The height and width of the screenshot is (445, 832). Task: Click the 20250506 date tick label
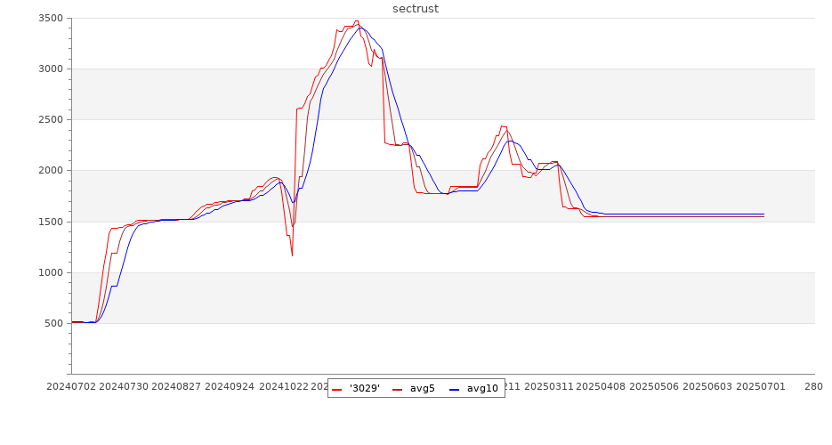[654, 386]
